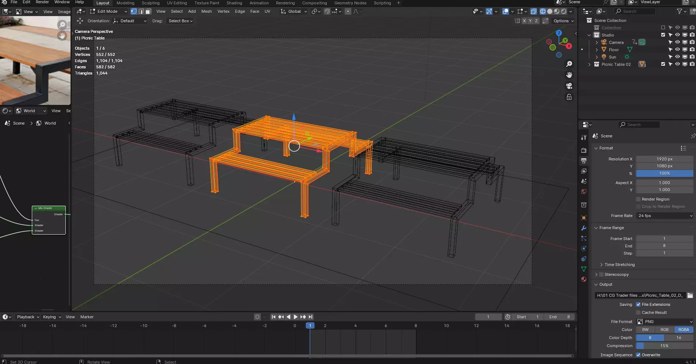Toggle lock camera to view icon
696x364 pixels.
point(569,97)
